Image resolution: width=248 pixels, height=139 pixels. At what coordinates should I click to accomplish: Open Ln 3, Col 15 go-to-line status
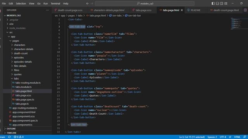pyautogui.click(x=192, y=137)
